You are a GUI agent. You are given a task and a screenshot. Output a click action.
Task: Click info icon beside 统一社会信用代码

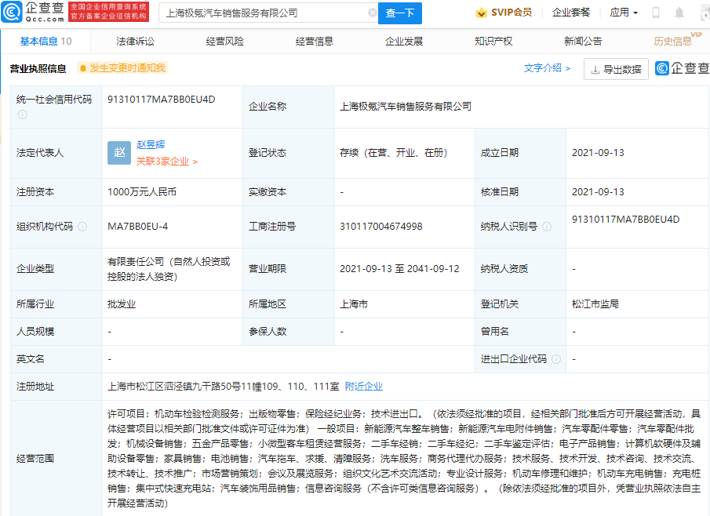click(x=23, y=114)
